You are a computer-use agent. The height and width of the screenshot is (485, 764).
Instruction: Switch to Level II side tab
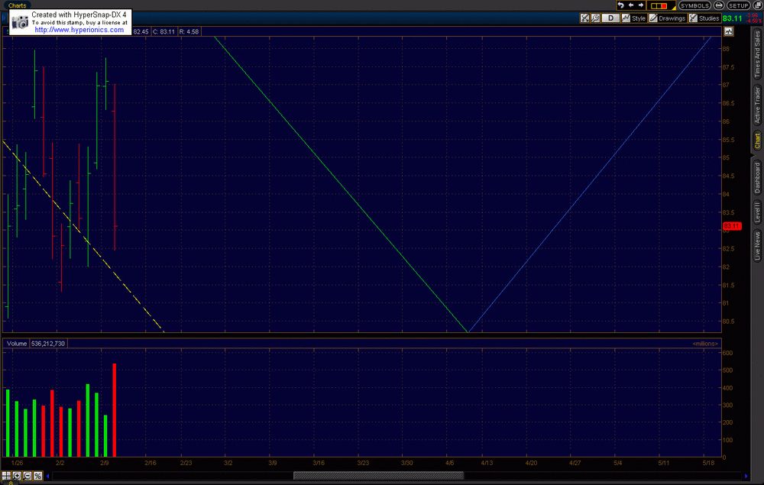point(757,212)
